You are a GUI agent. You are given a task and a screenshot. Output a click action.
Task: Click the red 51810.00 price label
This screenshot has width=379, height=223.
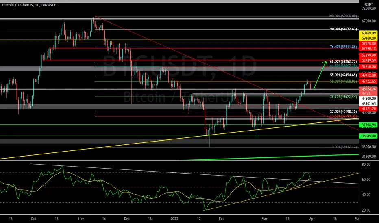pos(368,67)
